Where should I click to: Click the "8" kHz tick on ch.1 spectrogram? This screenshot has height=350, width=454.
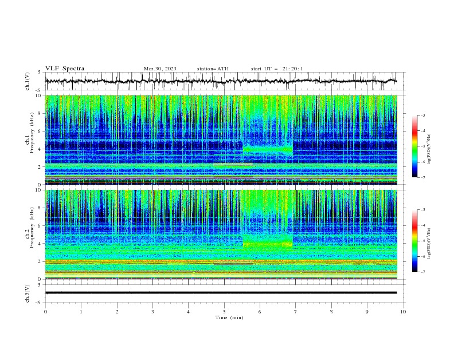41,113
